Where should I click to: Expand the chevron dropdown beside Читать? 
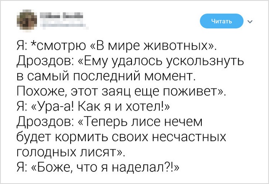click(x=251, y=21)
